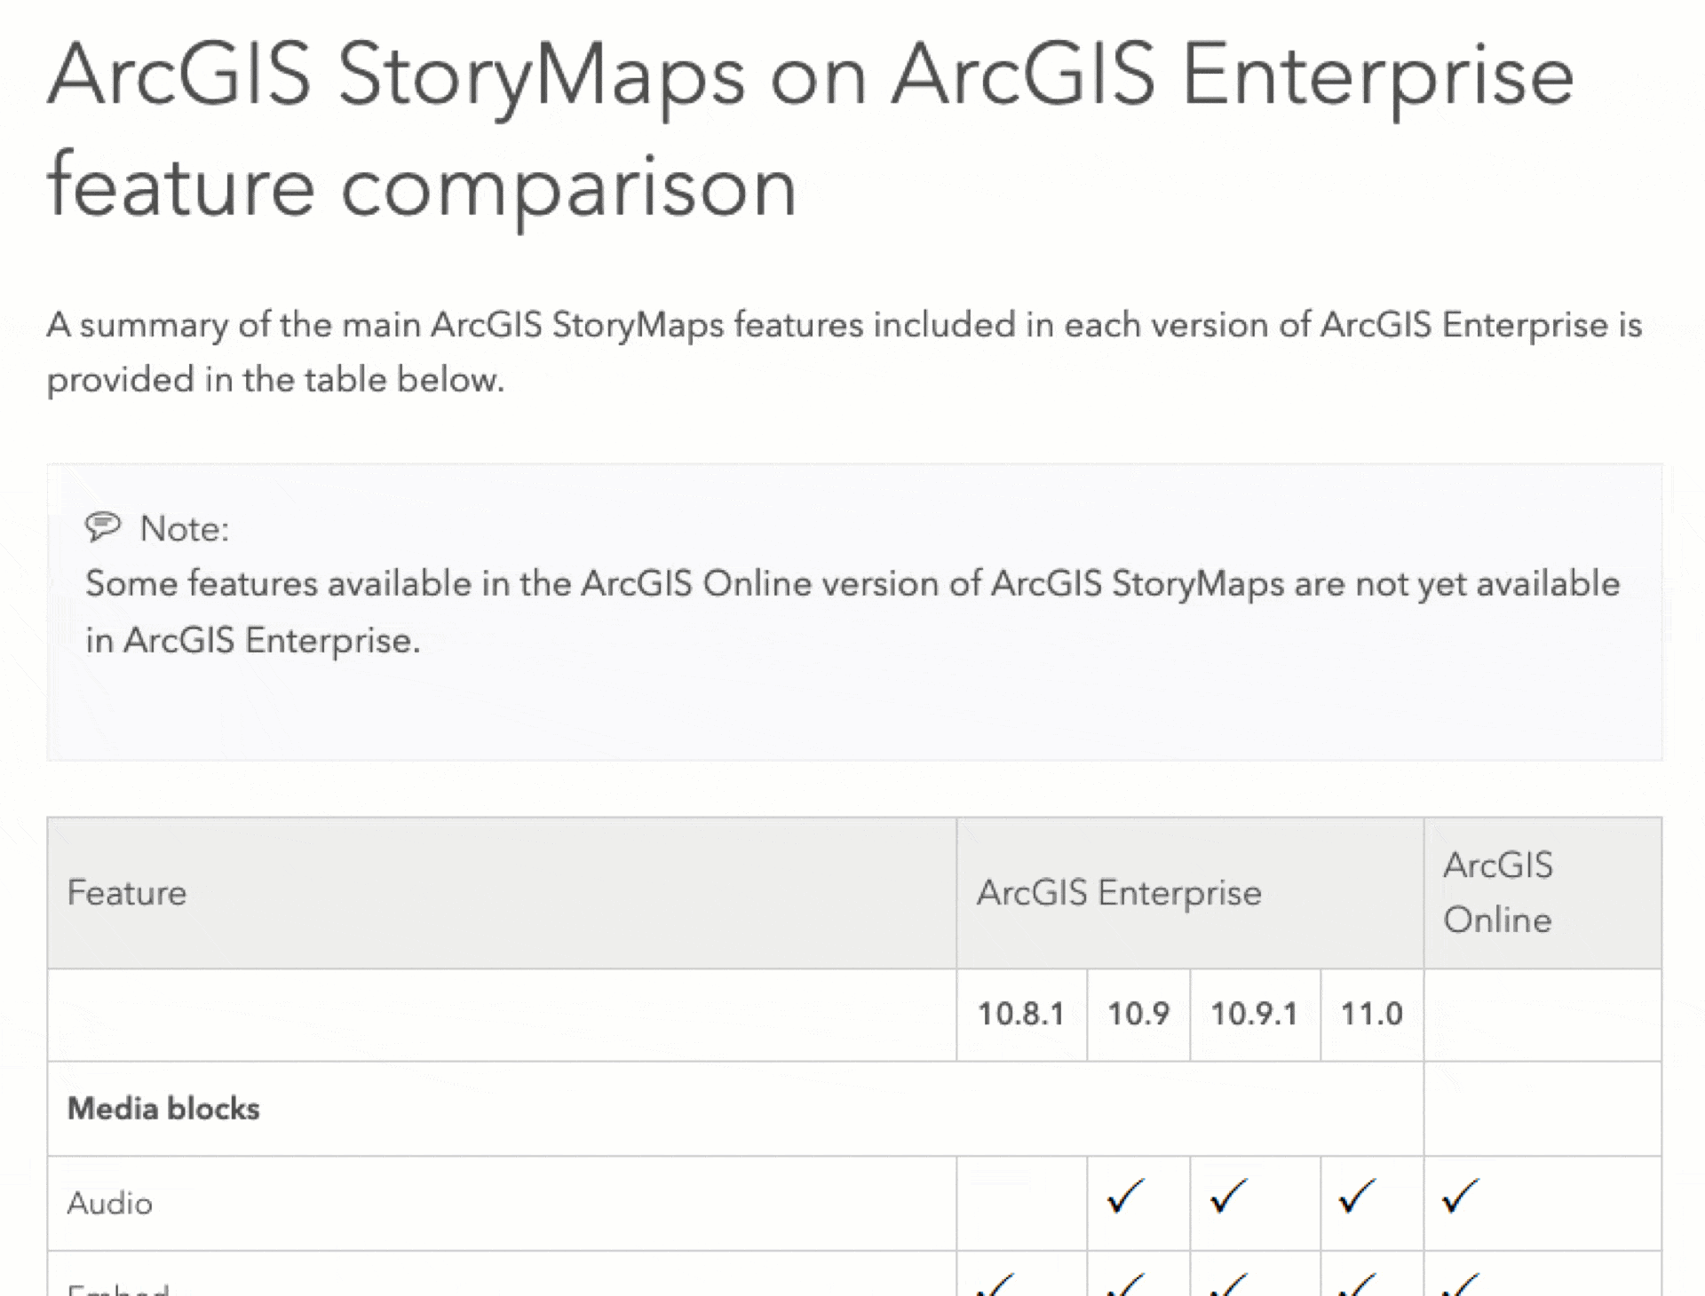The height and width of the screenshot is (1296, 1705).
Task: Click the empty Audio cell under 10.8.1
Action: (x=1021, y=1204)
